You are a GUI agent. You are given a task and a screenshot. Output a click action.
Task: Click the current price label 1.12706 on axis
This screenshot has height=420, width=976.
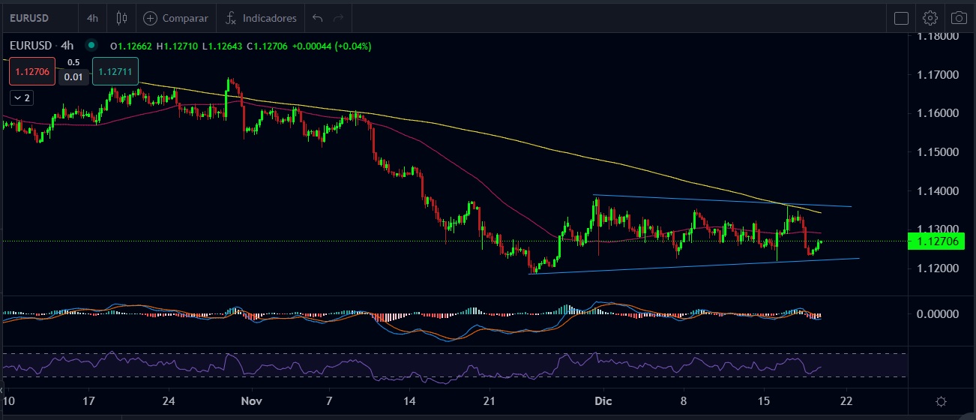936,241
